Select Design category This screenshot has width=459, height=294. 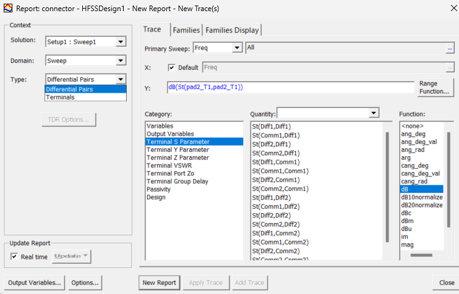pyautogui.click(x=194, y=197)
